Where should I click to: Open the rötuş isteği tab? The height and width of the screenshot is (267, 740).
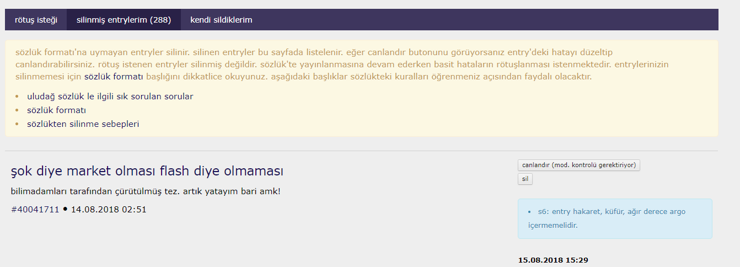point(36,20)
